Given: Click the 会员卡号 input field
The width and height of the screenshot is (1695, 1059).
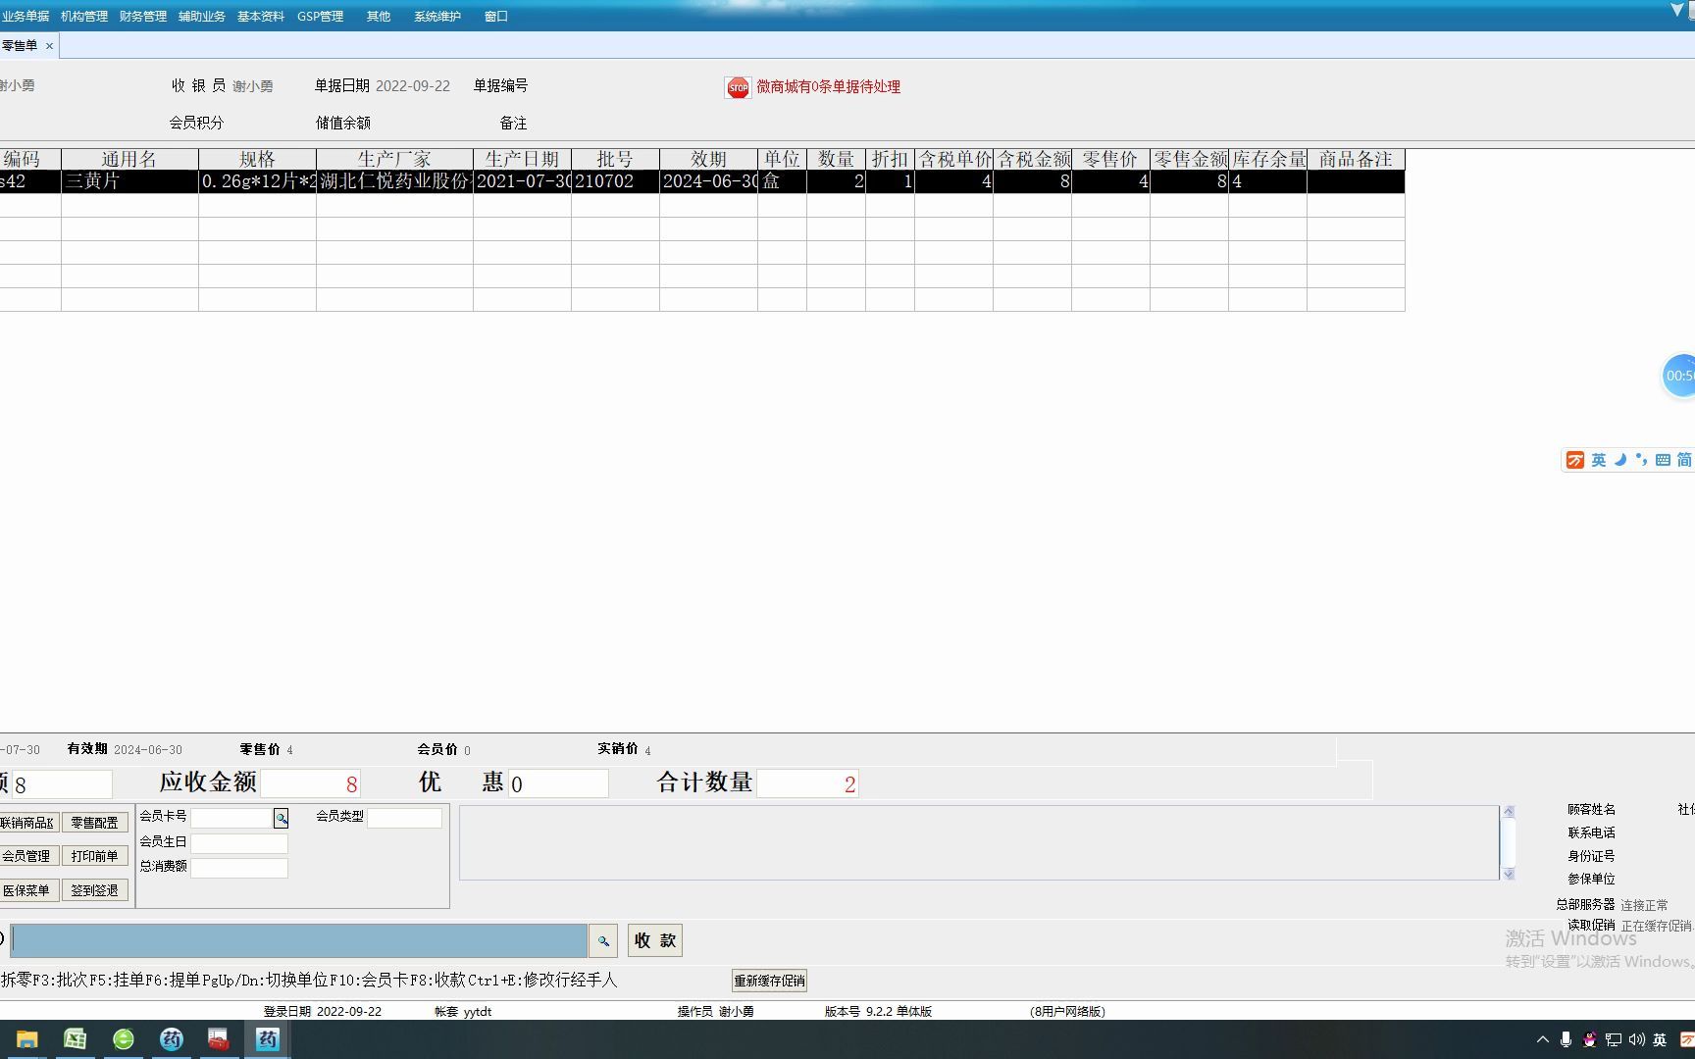Looking at the screenshot, I should (x=231, y=818).
